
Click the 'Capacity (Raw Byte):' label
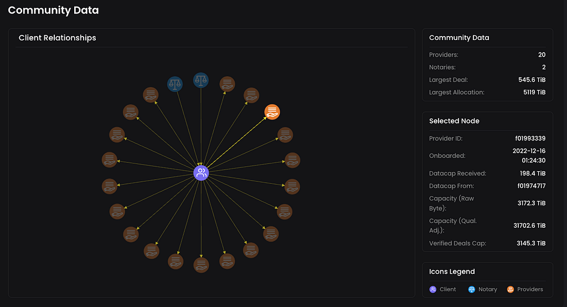tap(451, 203)
